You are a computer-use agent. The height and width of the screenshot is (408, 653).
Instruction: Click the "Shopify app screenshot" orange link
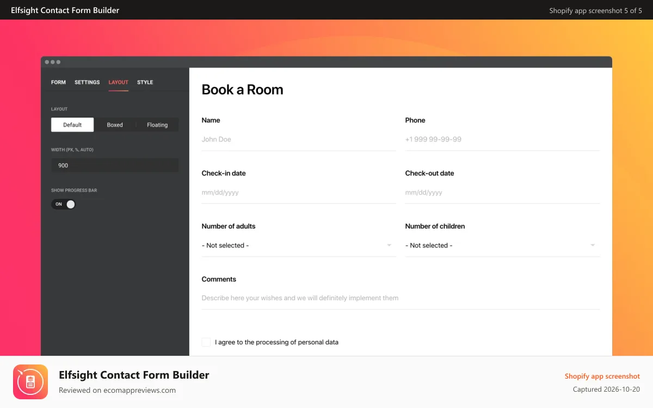click(x=602, y=376)
